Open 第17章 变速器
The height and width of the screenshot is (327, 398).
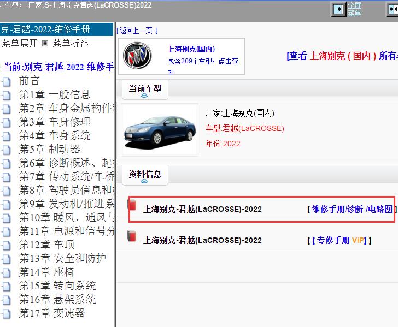click(52, 313)
